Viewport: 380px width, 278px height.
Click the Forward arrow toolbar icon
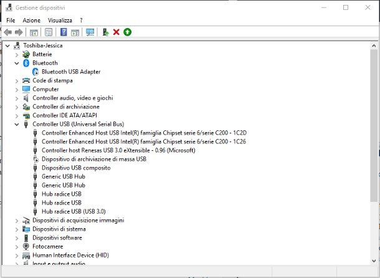tap(19, 32)
